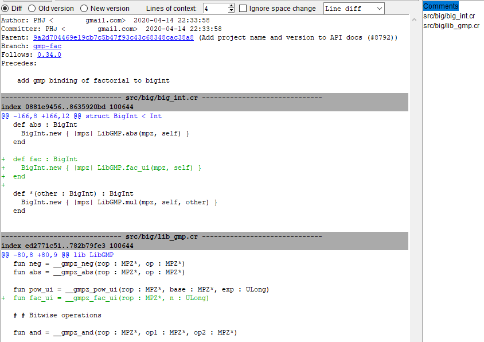Open the 0.34.0 tag link

tap(49, 55)
